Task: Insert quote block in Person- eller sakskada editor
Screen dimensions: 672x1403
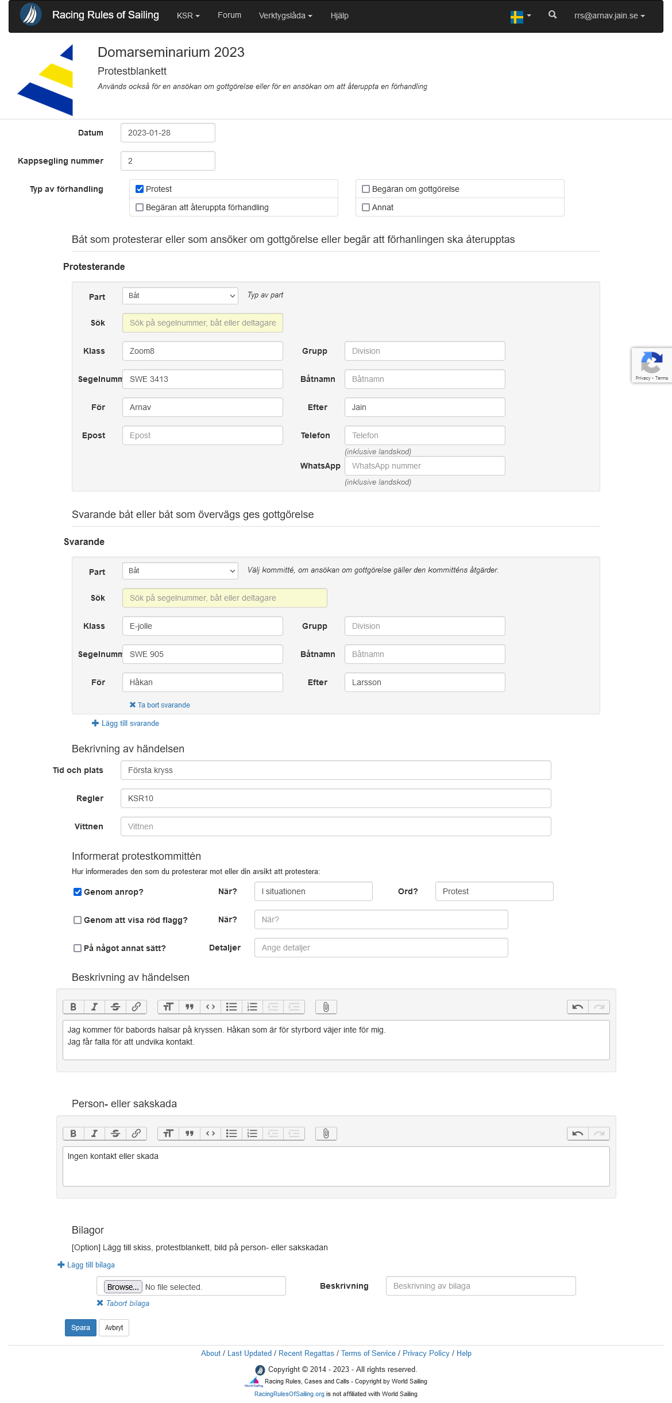Action: pos(189,1133)
